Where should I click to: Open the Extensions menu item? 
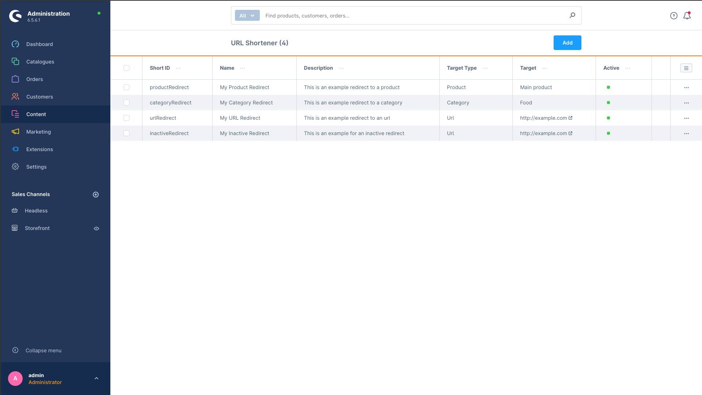pyautogui.click(x=56, y=149)
